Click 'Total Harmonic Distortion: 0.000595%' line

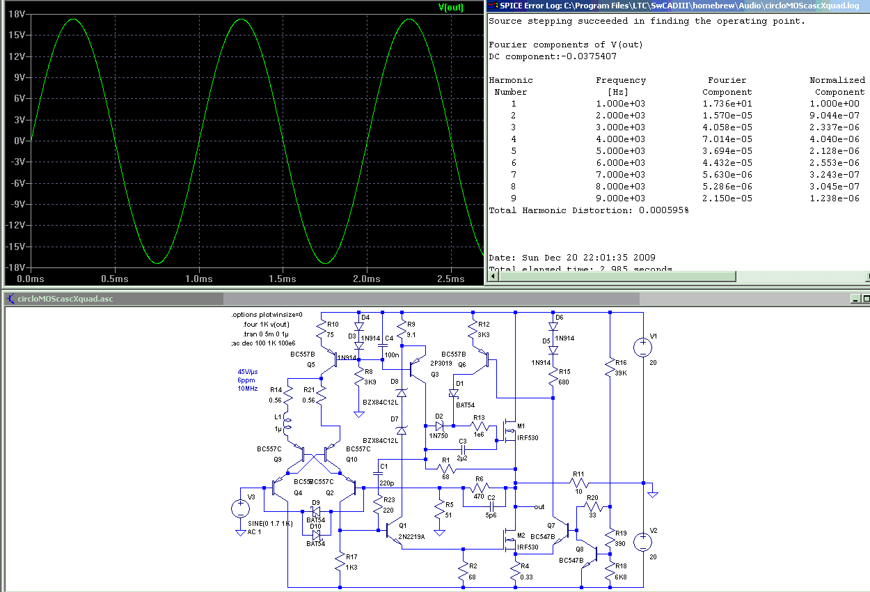[589, 210]
